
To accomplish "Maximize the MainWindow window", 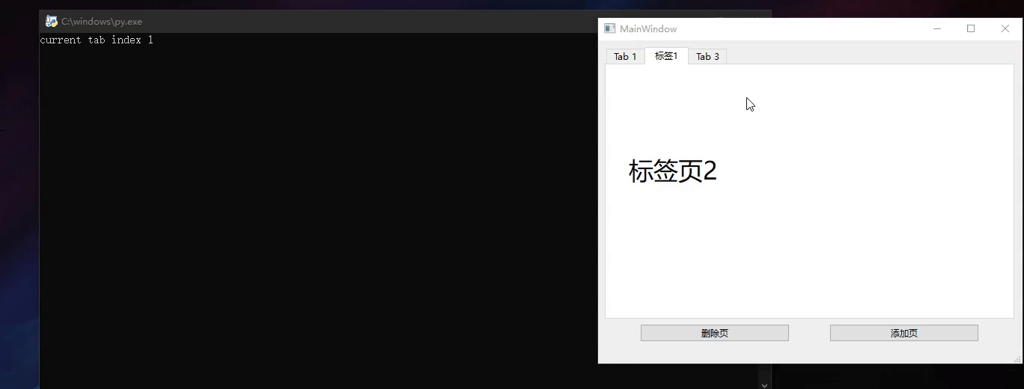I will [x=971, y=28].
